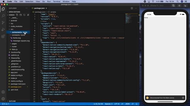The height and width of the screenshot is (106, 190).
Task: Change encoding via UTF-8
Action: click(117, 104)
